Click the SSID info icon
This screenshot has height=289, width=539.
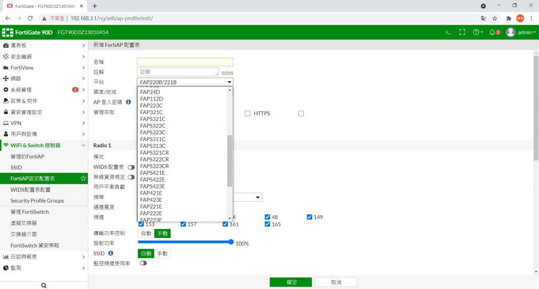click(111, 253)
